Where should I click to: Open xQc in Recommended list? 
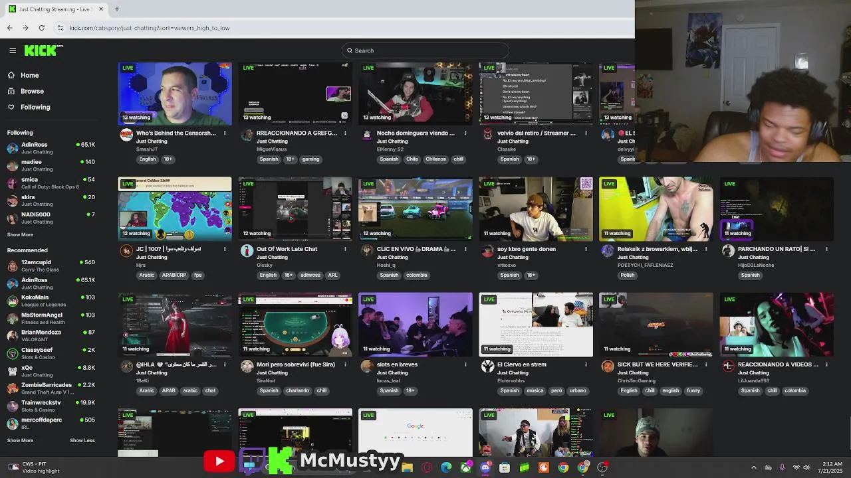(51, 370)
